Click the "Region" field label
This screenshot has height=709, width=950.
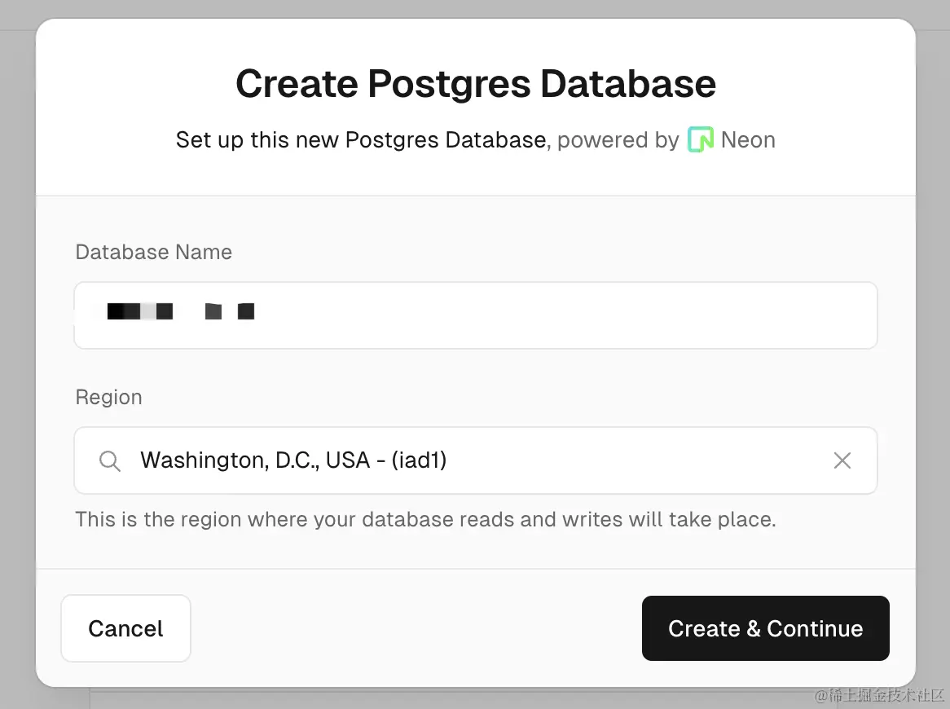(x=109, y=398)
